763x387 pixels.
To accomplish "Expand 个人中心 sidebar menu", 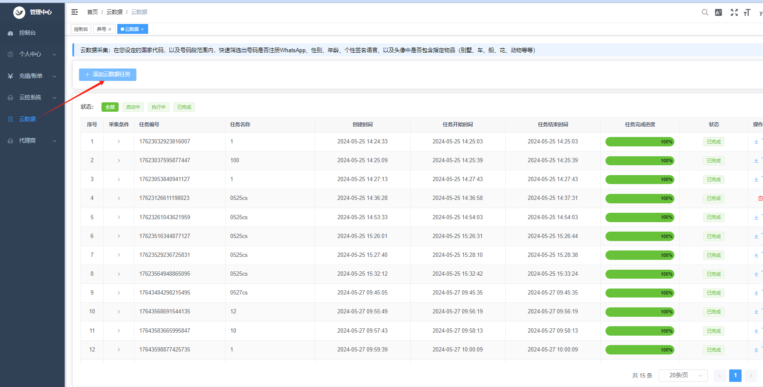I will (32, 54).
